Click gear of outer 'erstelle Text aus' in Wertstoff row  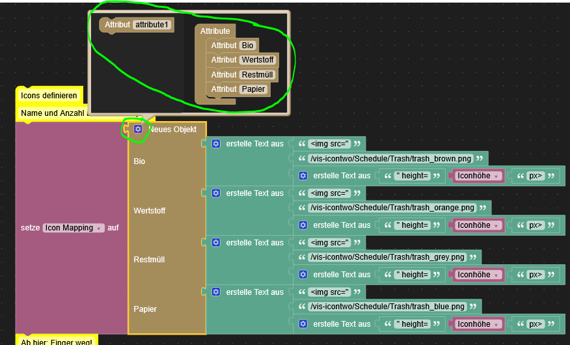coord(216,193)
